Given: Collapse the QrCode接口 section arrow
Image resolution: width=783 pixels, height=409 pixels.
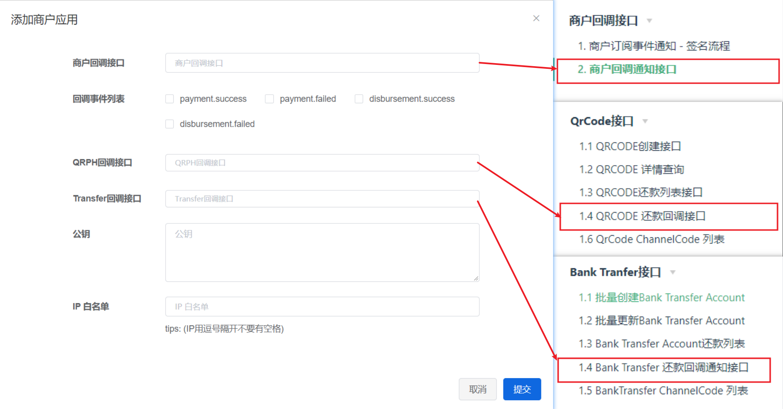Looking at the screenshot, I should [x=645, y=121].
